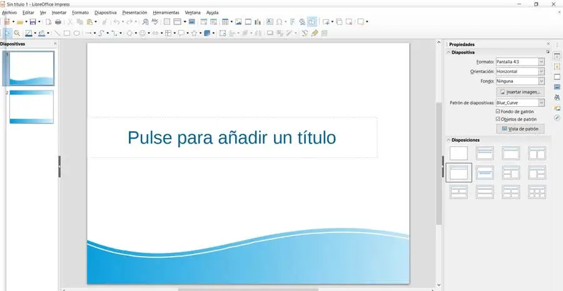
Task: Open the Formato menu
Action: pyautogui.click(x=81, y=12)
